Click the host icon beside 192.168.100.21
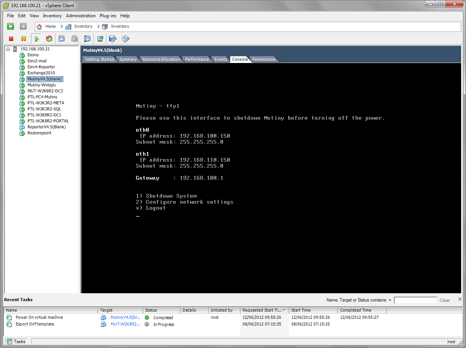 coord(15,49)
